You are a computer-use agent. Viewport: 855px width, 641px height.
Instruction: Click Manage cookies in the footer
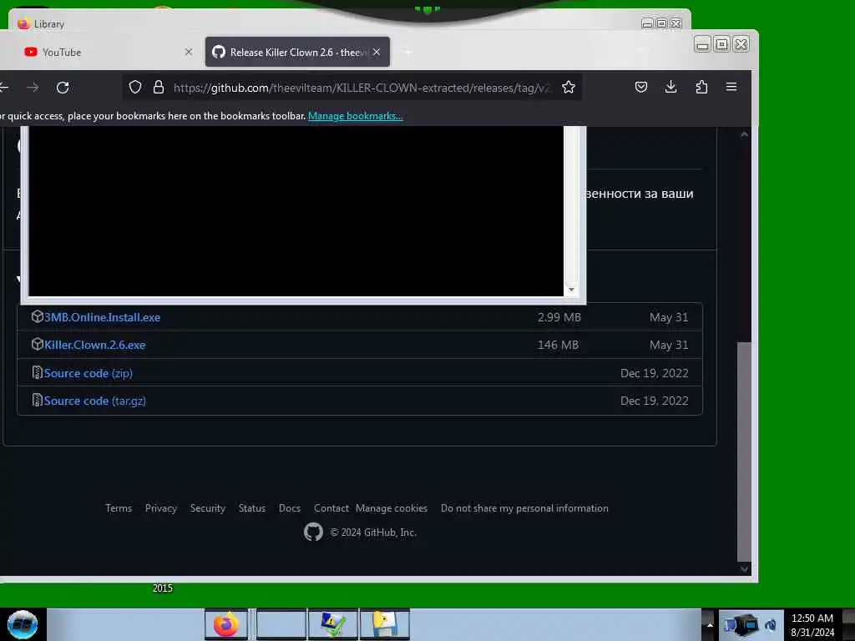(392, 508)
